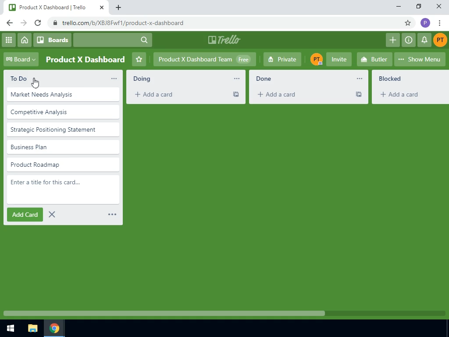Open the Boards menu button
This screenshot has width=449, height=337.
(53, 40)
